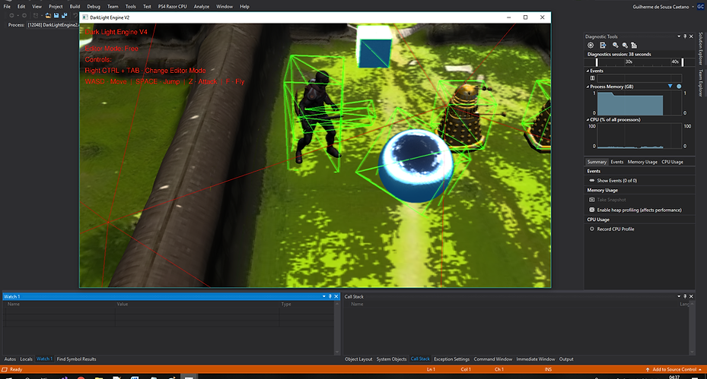Open the Find Symbol Results tab
Viewport: 707px width, 379px height.
click(x=76, y=358)
